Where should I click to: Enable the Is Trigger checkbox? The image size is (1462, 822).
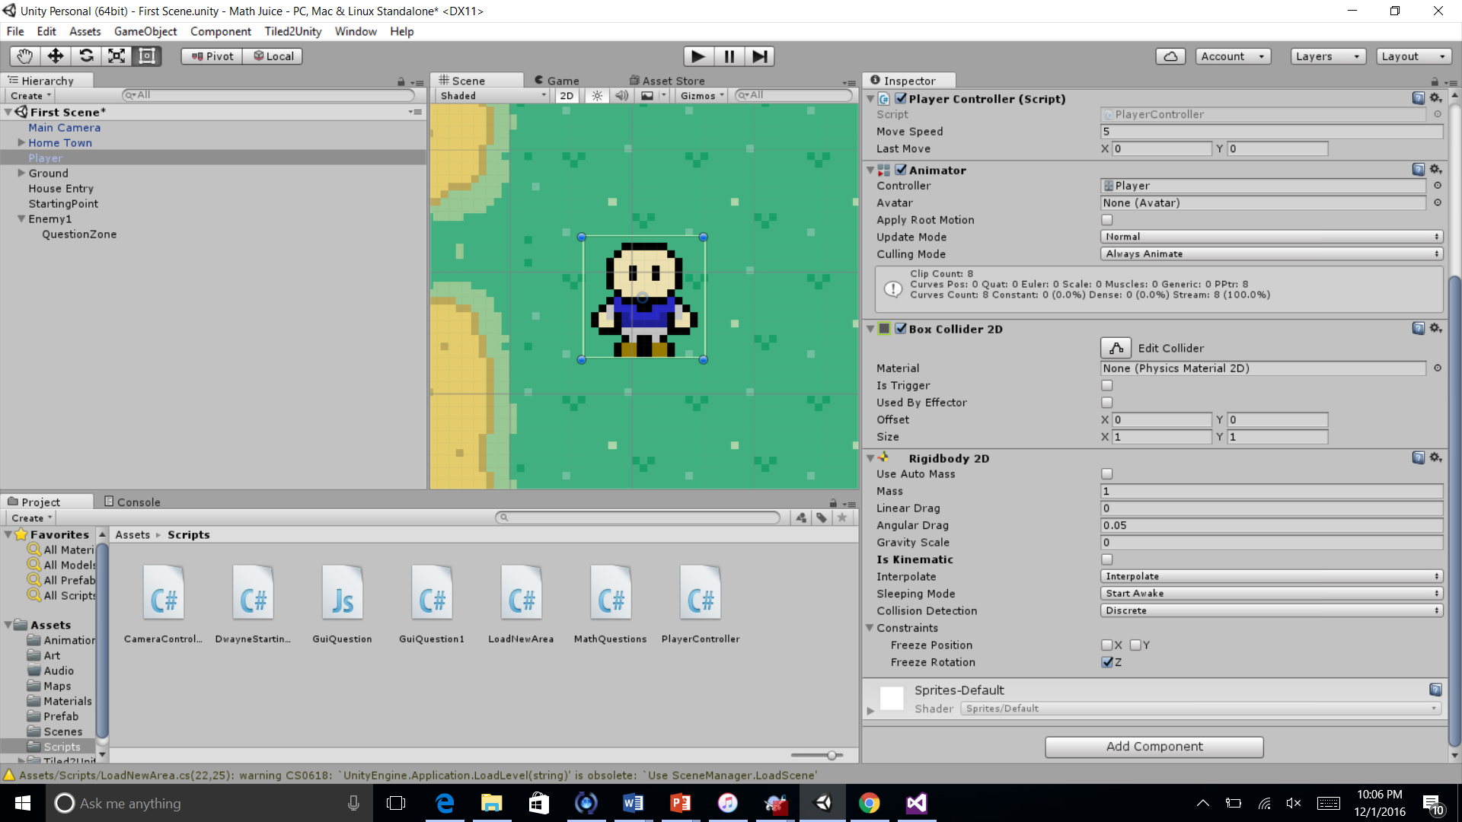click(1107, 386)
